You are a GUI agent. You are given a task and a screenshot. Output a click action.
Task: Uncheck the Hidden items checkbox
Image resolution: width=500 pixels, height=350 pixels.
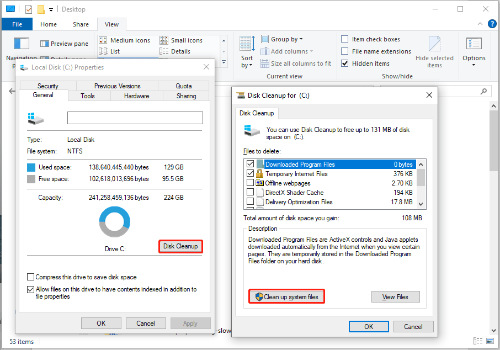[345, 63]
